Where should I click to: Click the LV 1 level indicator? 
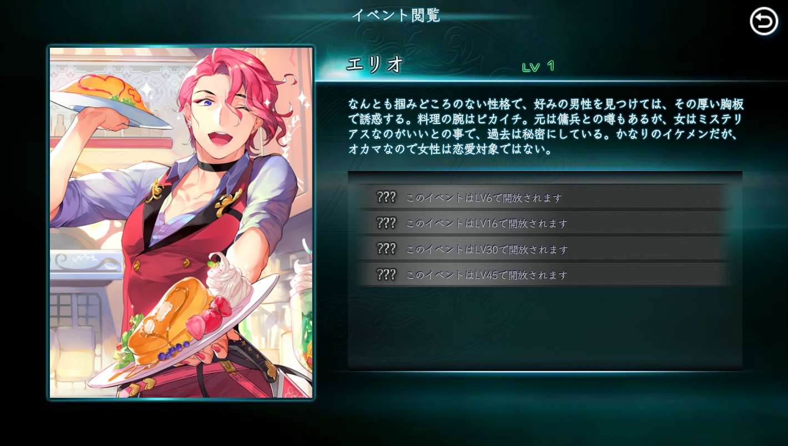[538, 67]
